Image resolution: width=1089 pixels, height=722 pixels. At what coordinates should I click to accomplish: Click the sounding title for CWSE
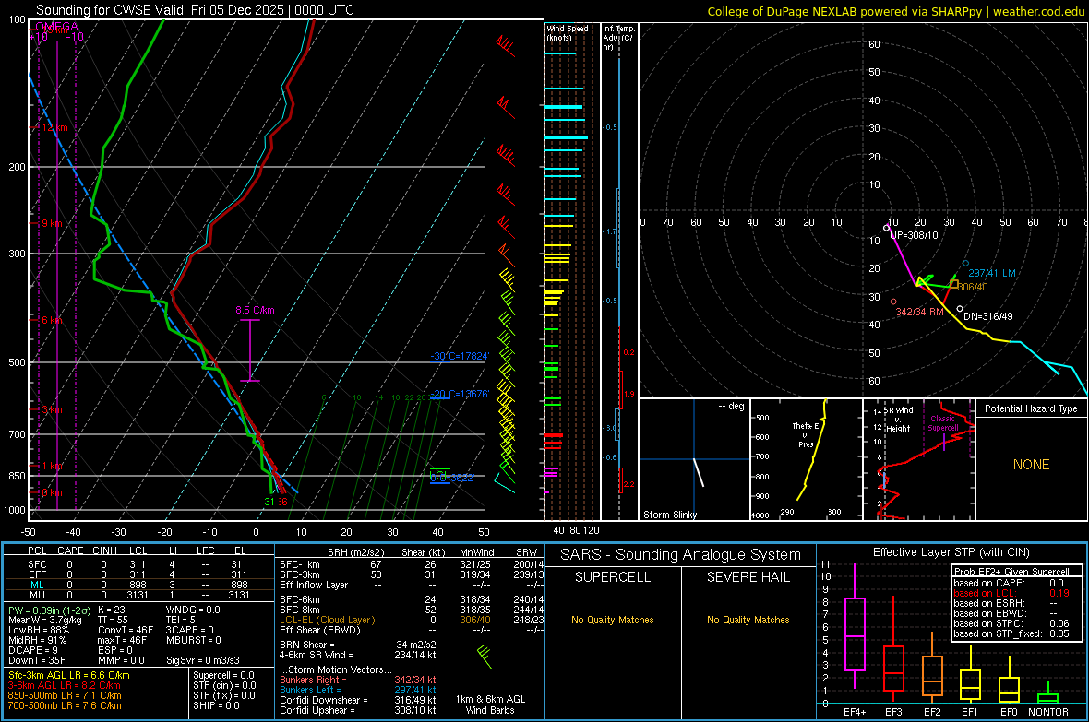(195, 10)
